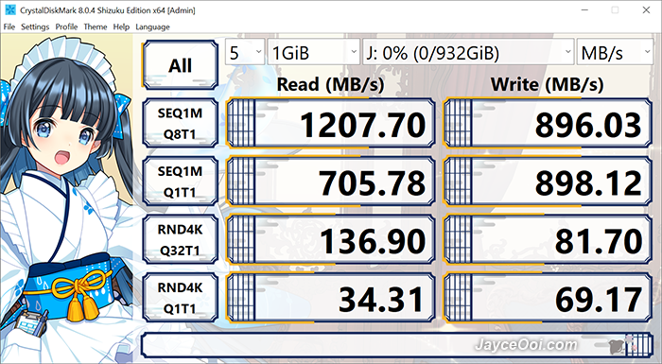The image size is (662, 364).
Task: Open the test count dropdown showing 5
Action: tap(245, 52)
